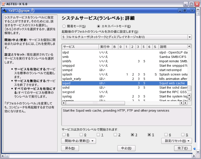Image resolution: width=201 pixels, height=159 pixels.
Task: Click the 完了 finish button
Action: tap(182, 148)
